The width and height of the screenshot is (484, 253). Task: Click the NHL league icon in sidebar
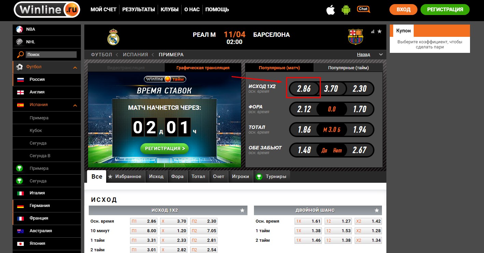click(x=20, y=42)
